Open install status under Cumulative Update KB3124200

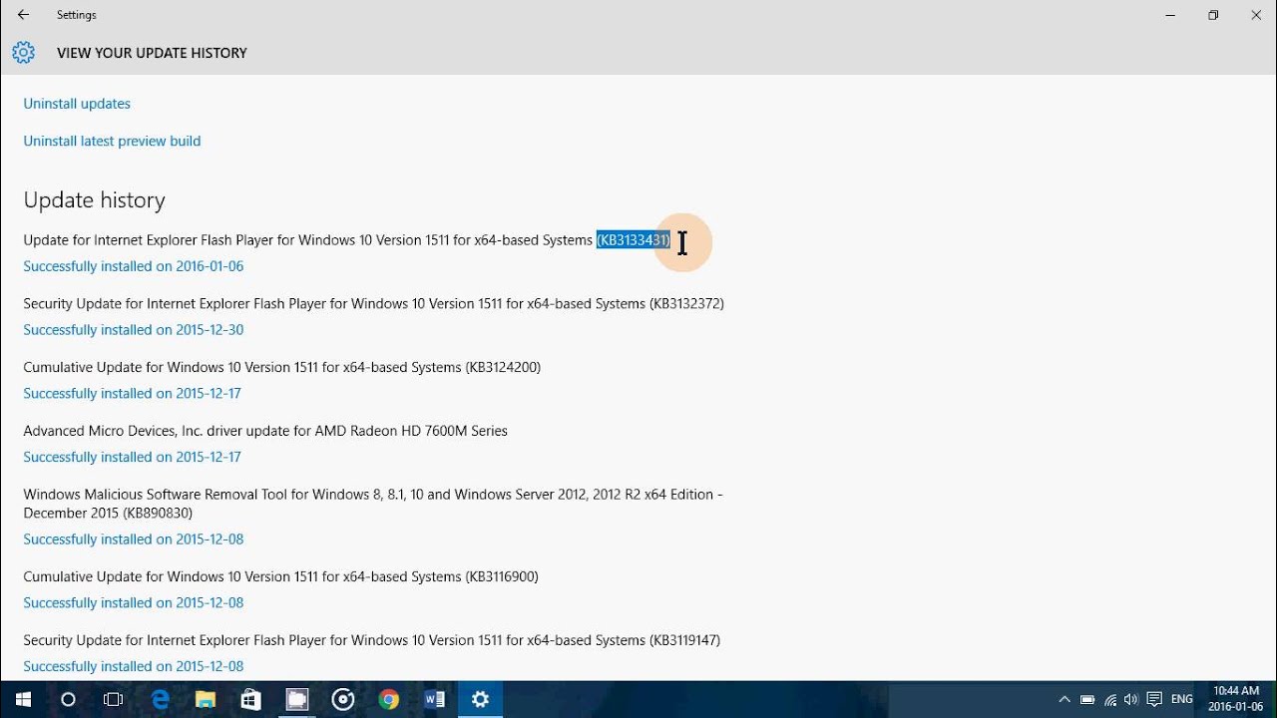click(x=133, y=394)
